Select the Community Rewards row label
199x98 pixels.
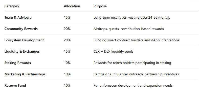pos(21,29)
